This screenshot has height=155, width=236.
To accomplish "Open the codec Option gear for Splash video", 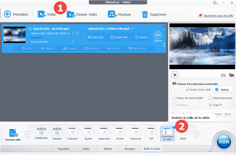I will 158,36.
